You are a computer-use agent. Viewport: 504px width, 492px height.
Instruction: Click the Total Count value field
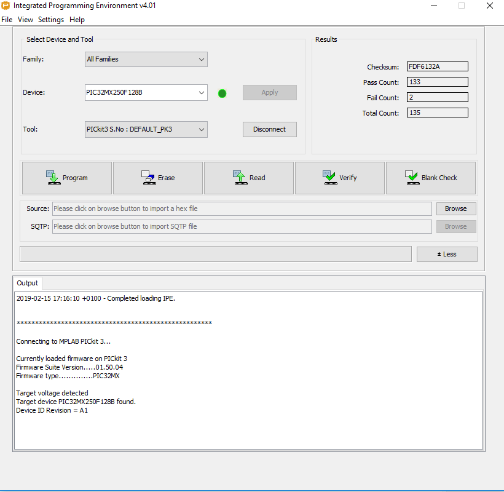tap(438, 113)
